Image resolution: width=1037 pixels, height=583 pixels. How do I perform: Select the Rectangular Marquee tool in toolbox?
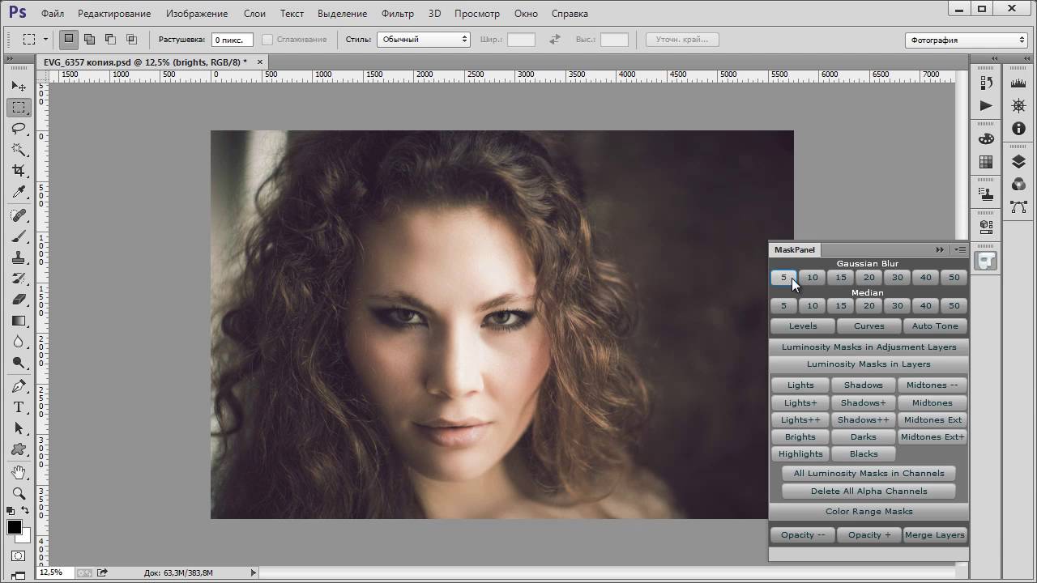tap(19, 108)
